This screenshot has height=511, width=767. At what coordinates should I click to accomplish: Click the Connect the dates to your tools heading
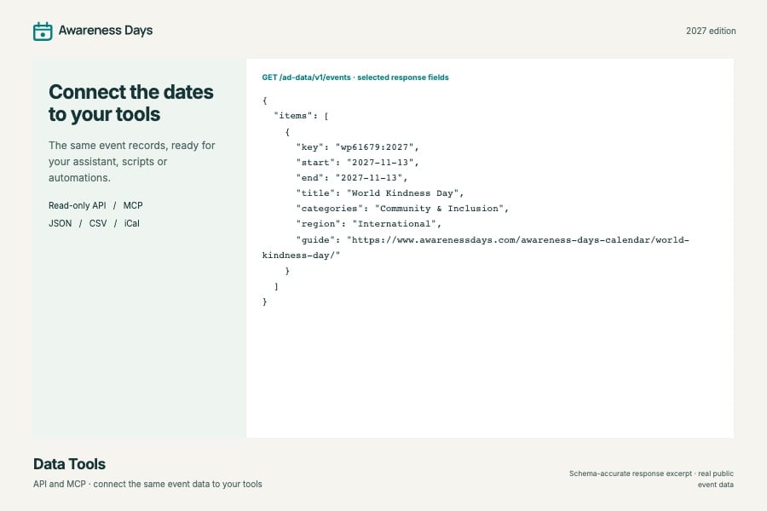coord(130,103)
